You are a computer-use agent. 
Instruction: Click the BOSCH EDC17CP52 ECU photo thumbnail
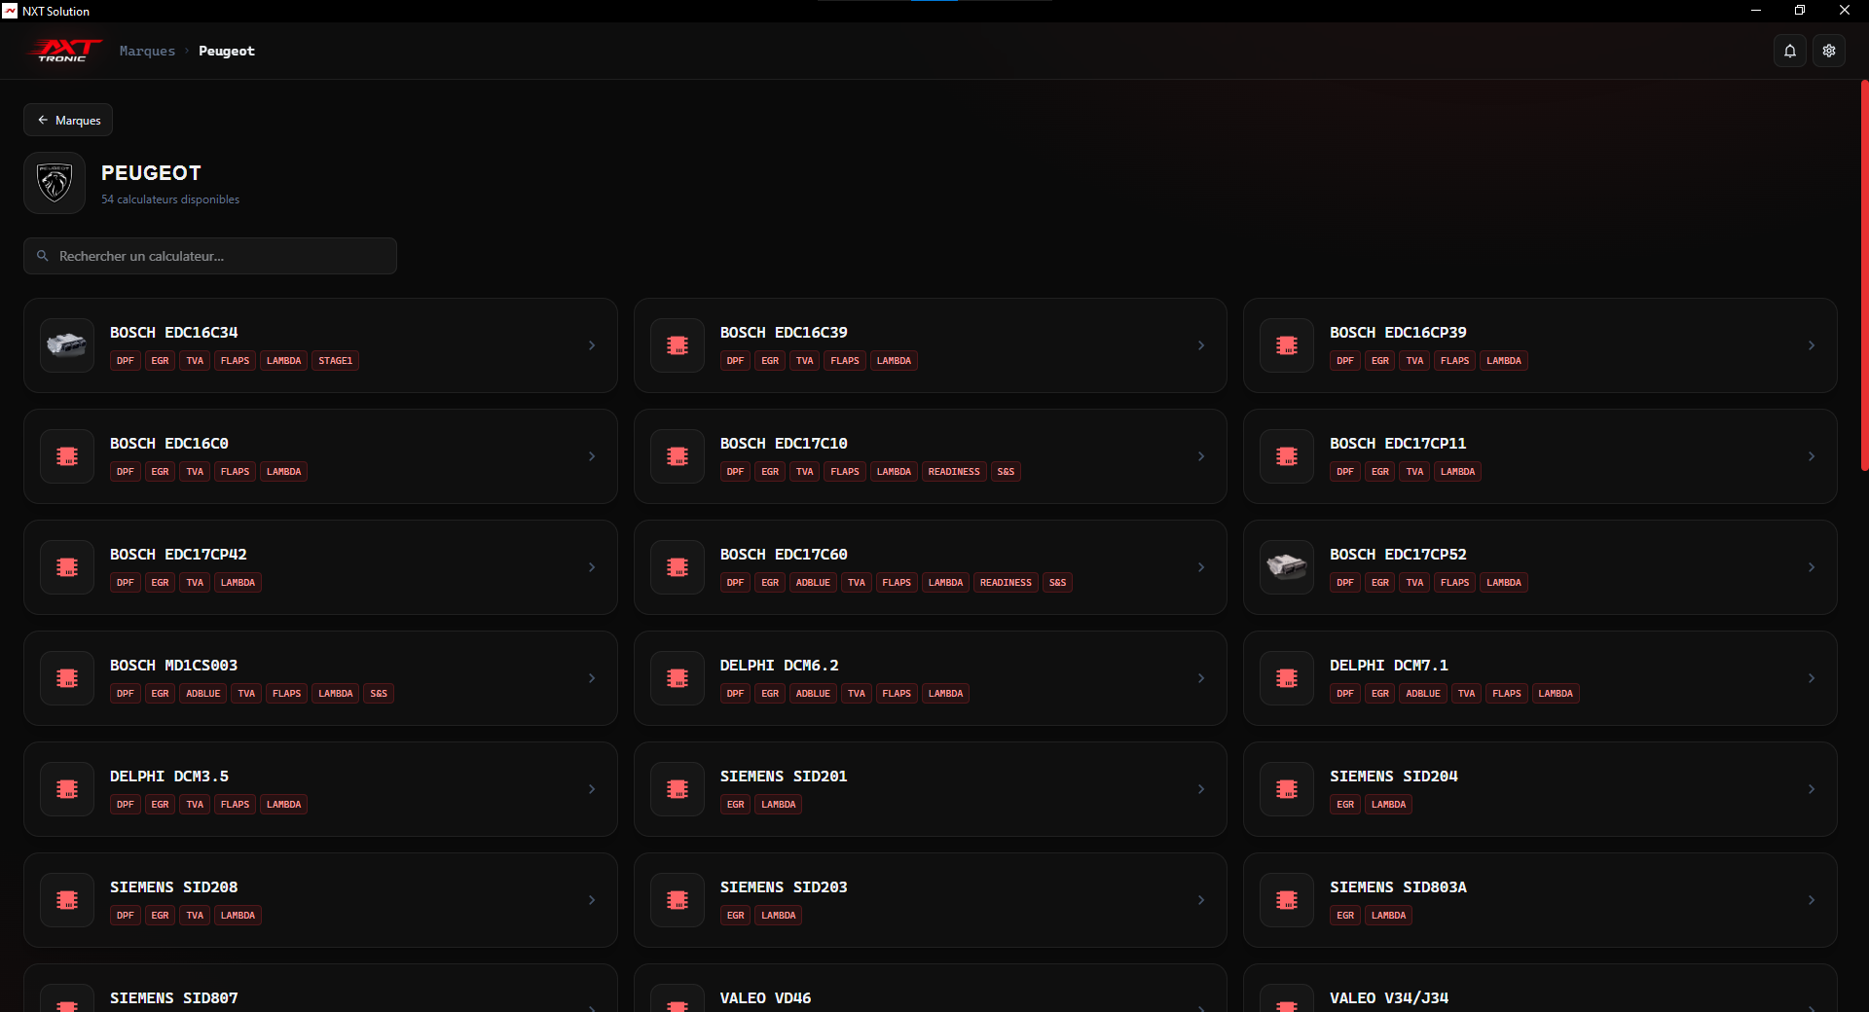coord(1287,567)
